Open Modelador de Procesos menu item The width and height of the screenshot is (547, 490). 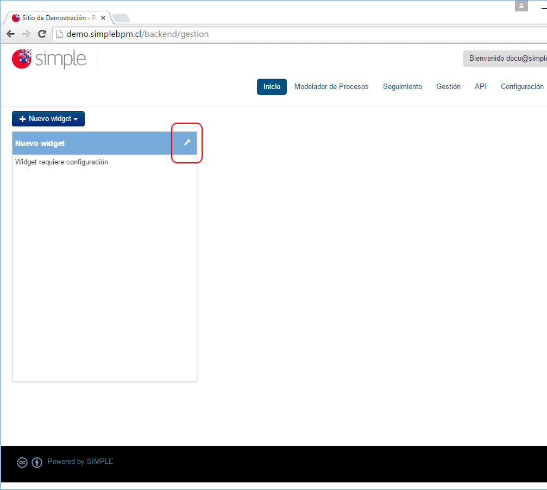pos(331,87)
